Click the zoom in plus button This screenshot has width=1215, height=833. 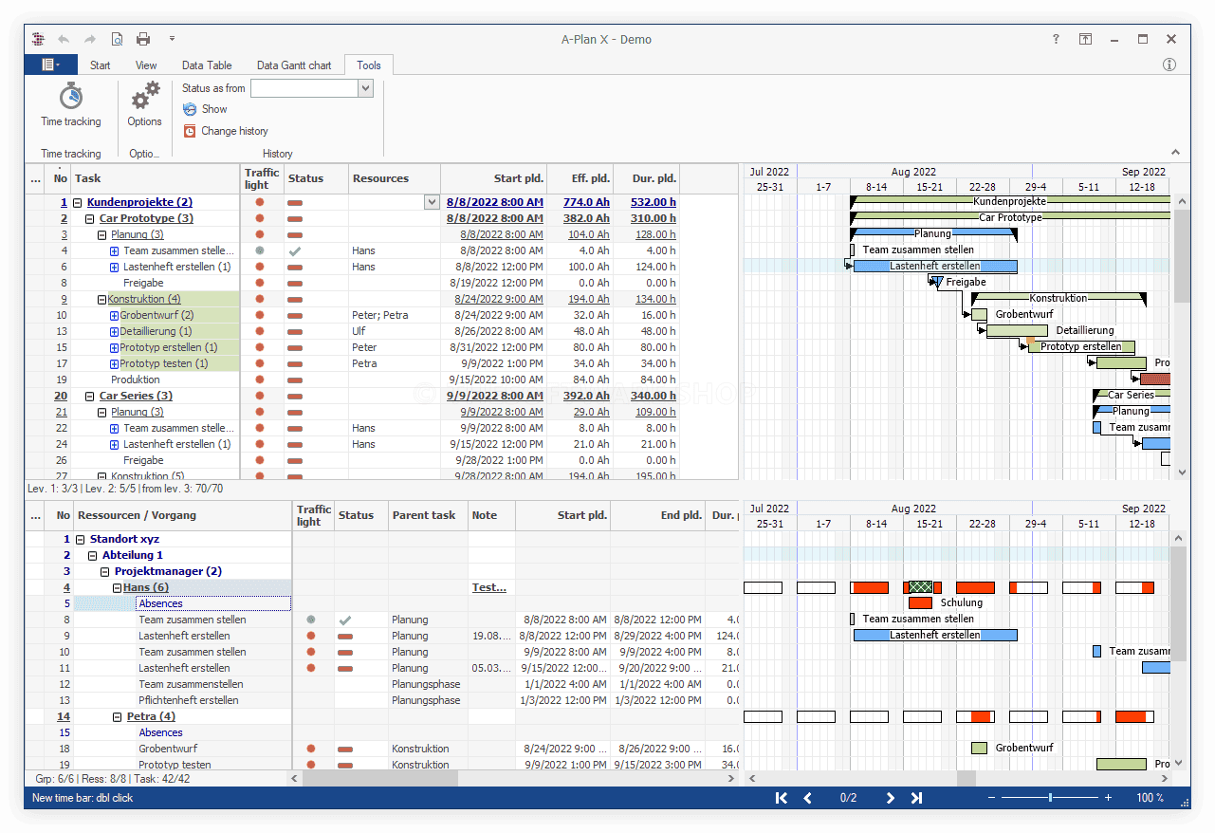pos(1108,798)
